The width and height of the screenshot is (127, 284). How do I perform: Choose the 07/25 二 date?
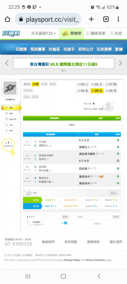click(x=83, y=84)
